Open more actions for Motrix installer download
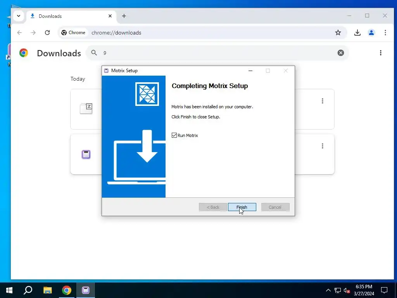 coord(322,146)
